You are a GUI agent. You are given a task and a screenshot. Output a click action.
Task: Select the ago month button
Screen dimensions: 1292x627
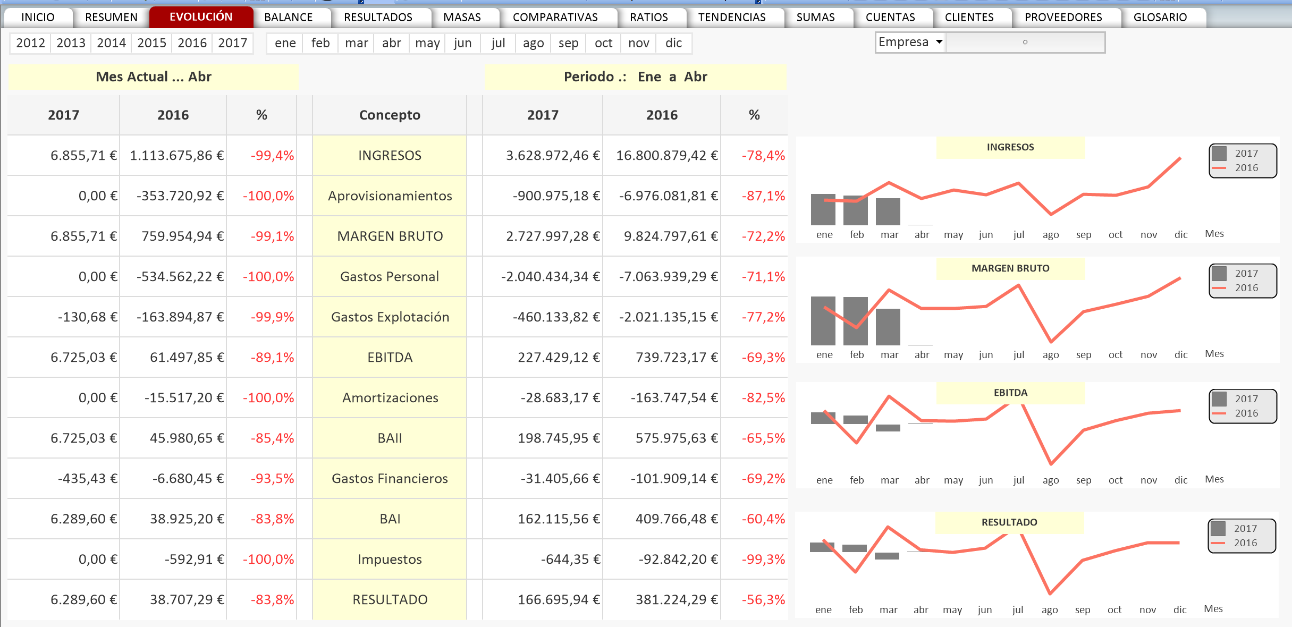tap(533, 43)
